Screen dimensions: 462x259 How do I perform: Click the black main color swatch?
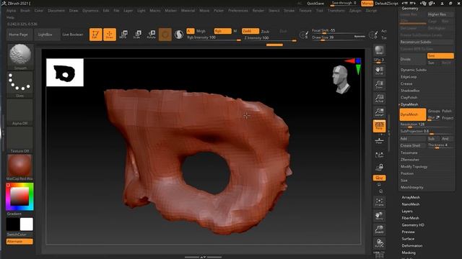(13, 224)
